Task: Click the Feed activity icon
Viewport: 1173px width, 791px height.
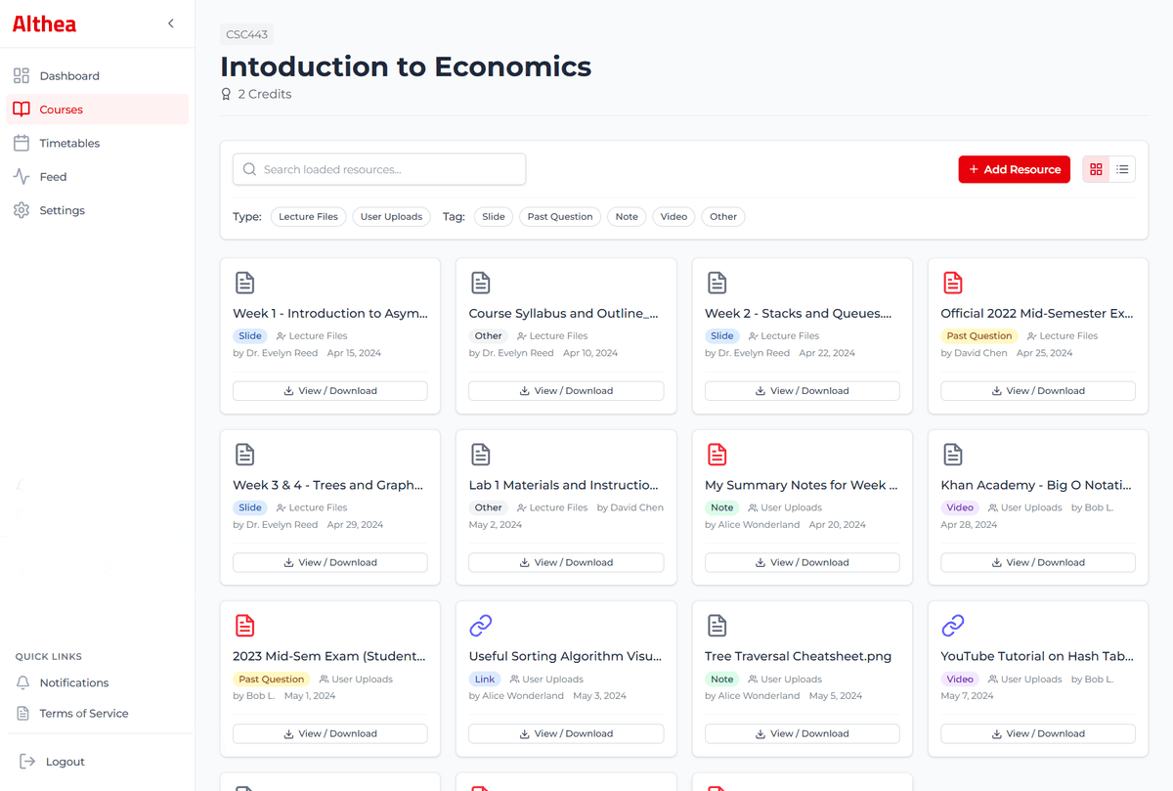Action: click(x=22, y=177)
